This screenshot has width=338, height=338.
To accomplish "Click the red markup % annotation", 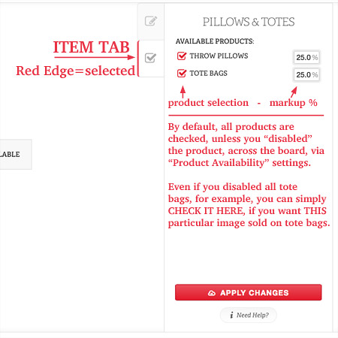I will (294, 103).
